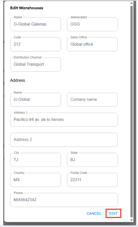Click the Edit Warehouses dialog title
This screenshot has width=138, height=227.
[27, 8]
